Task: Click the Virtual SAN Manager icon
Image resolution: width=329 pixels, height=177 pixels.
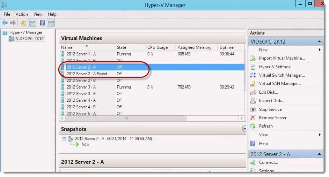Action: pyautogui.click(x=253, y=84)
